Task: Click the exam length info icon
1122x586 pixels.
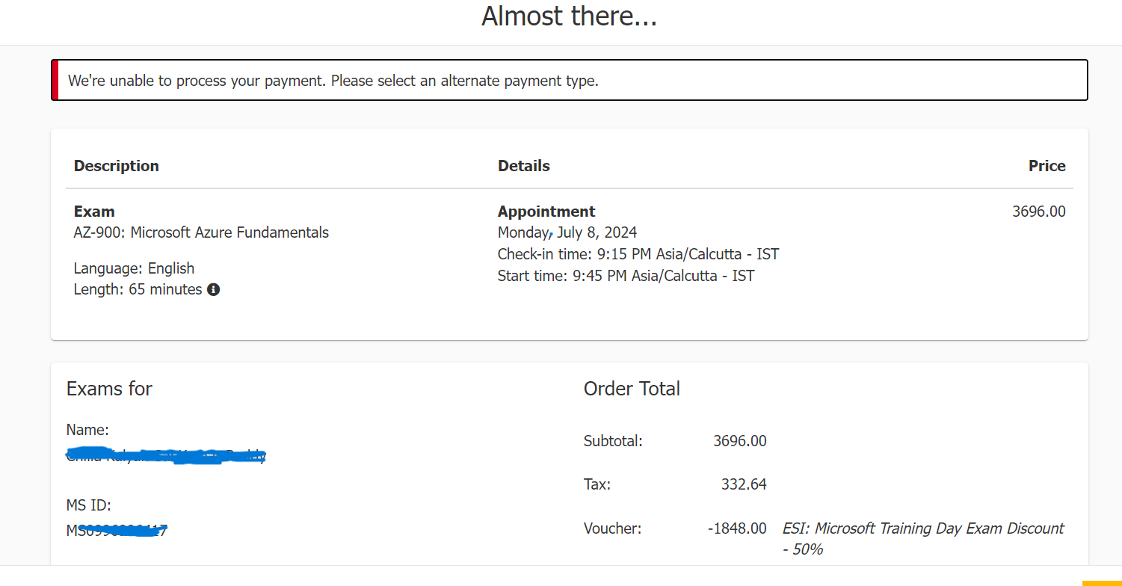Action: pyautogui.click(x=213, y=289)
